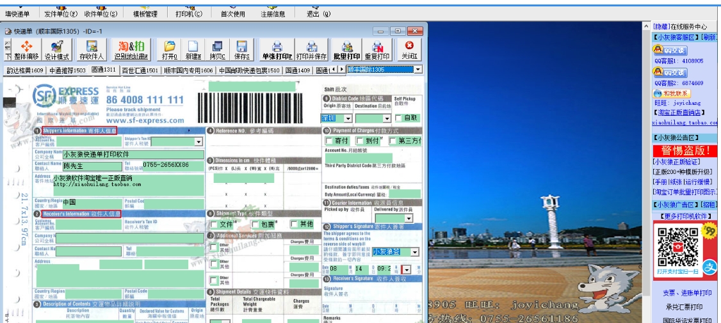Open 识别地址串 Taobao address recognition
721x323 pixels.
131,50
